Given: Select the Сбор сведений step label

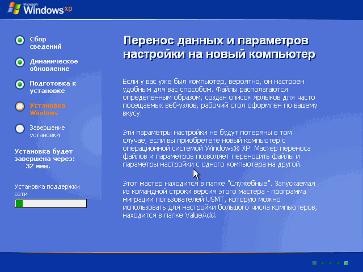Looking at the screenshot, I should point(45,43).
